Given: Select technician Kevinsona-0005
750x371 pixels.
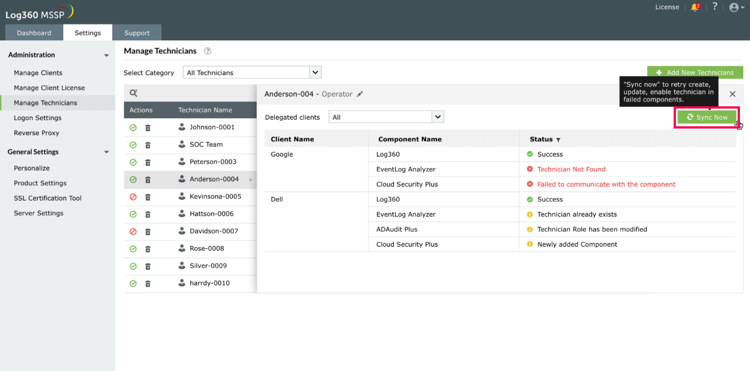Looking at the screenshot, I should 215,197.
